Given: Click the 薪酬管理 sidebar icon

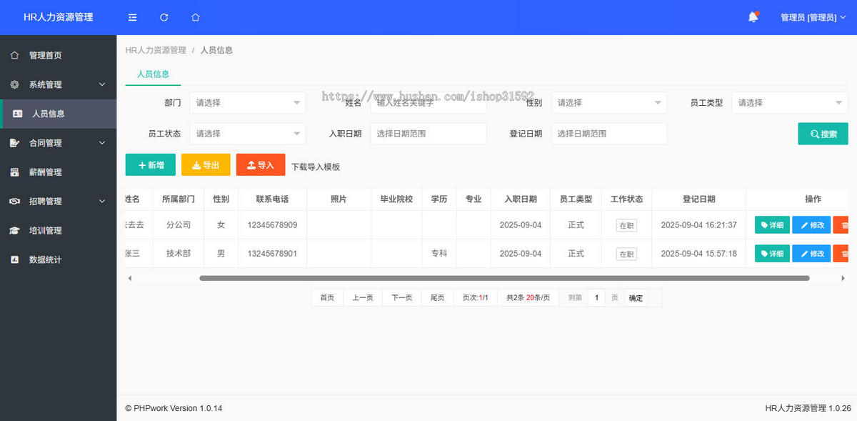Looking at the screenshot, I should pos(14,172).
